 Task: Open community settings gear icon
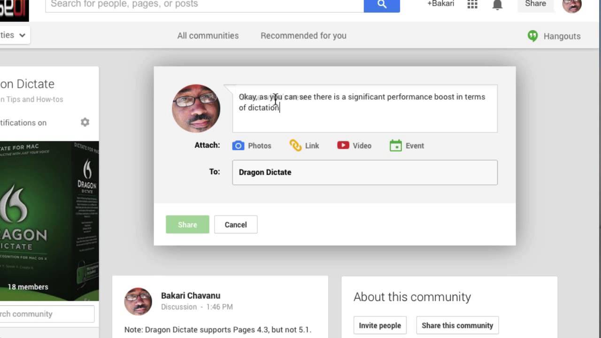point(85,122)
